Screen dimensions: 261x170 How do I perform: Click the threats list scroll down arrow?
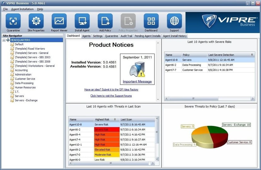(x=157, y=159)
